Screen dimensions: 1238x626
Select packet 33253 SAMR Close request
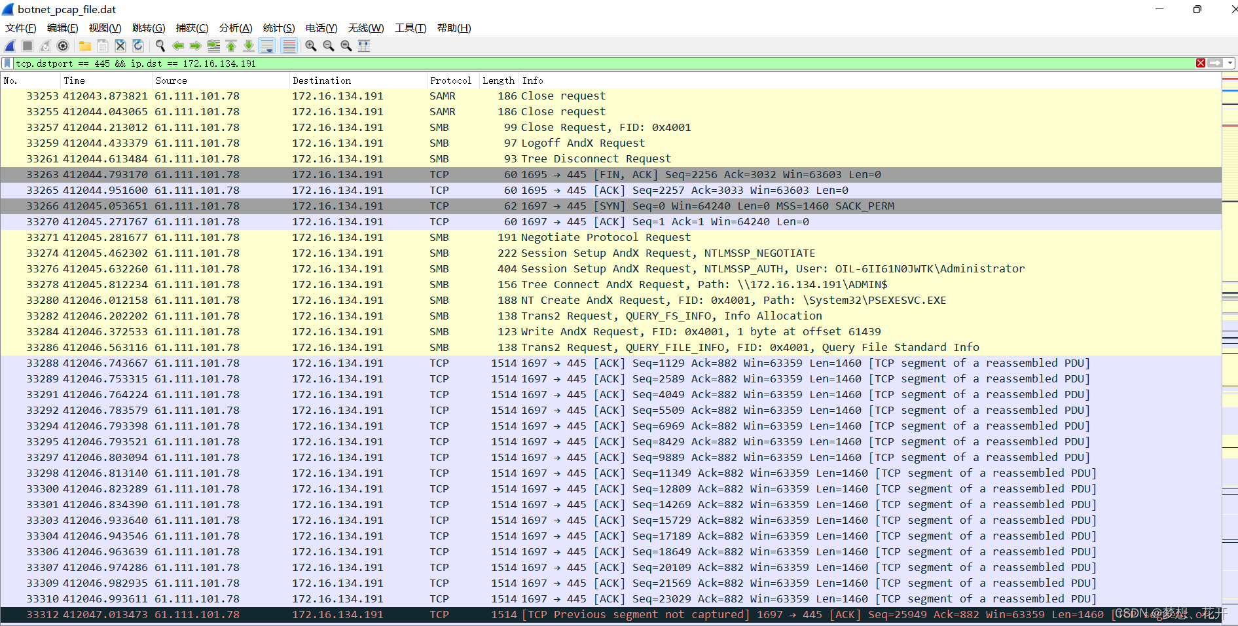611,96
